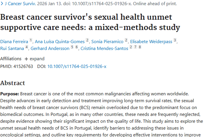Click affiliation superscript 5 after Gerhard Andersson
Screen dimensions: 205x137
pyautogui.click(x=72, y=47)
